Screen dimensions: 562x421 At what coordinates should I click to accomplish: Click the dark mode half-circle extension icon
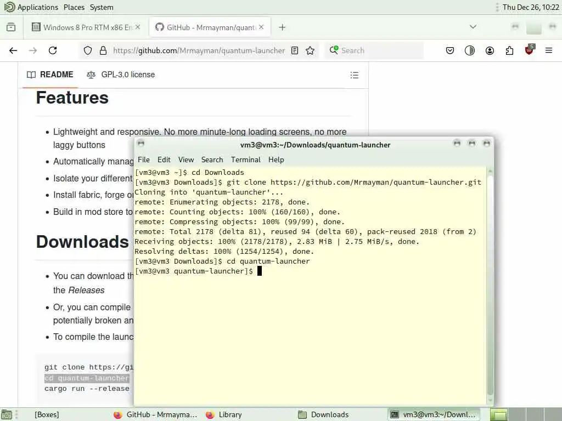tap(470, 50)
